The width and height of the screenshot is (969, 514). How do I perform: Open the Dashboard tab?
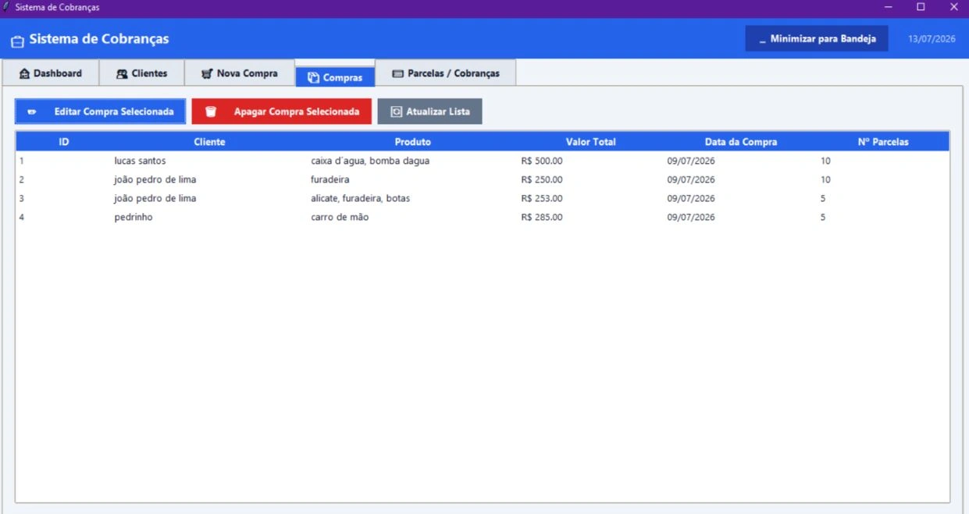coord(50,73)
